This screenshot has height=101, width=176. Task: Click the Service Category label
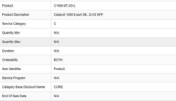[x=14, y=24]
